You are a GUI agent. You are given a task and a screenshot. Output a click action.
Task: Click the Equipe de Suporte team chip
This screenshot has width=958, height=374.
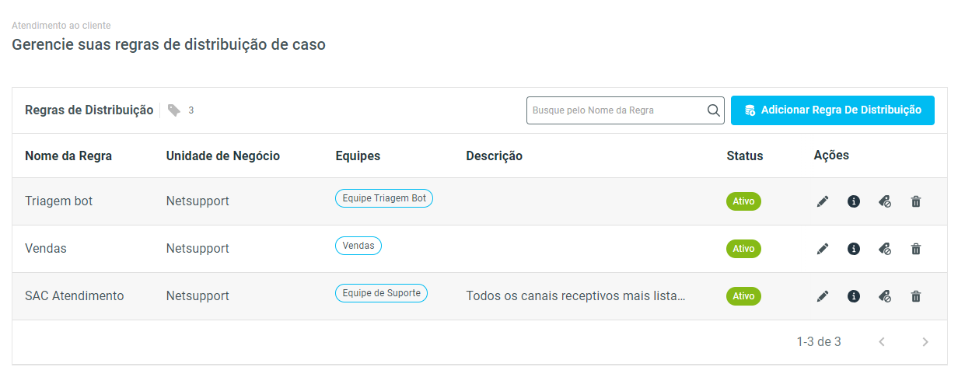click(381, 293)
